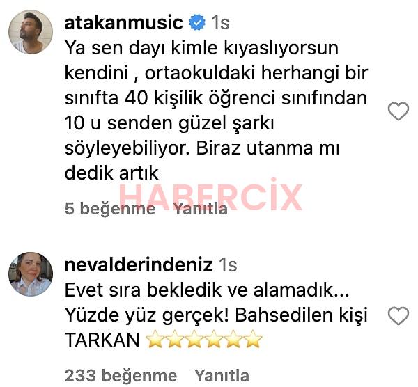Like atakanmusic's comment with the heart icon

click(398, 111)
